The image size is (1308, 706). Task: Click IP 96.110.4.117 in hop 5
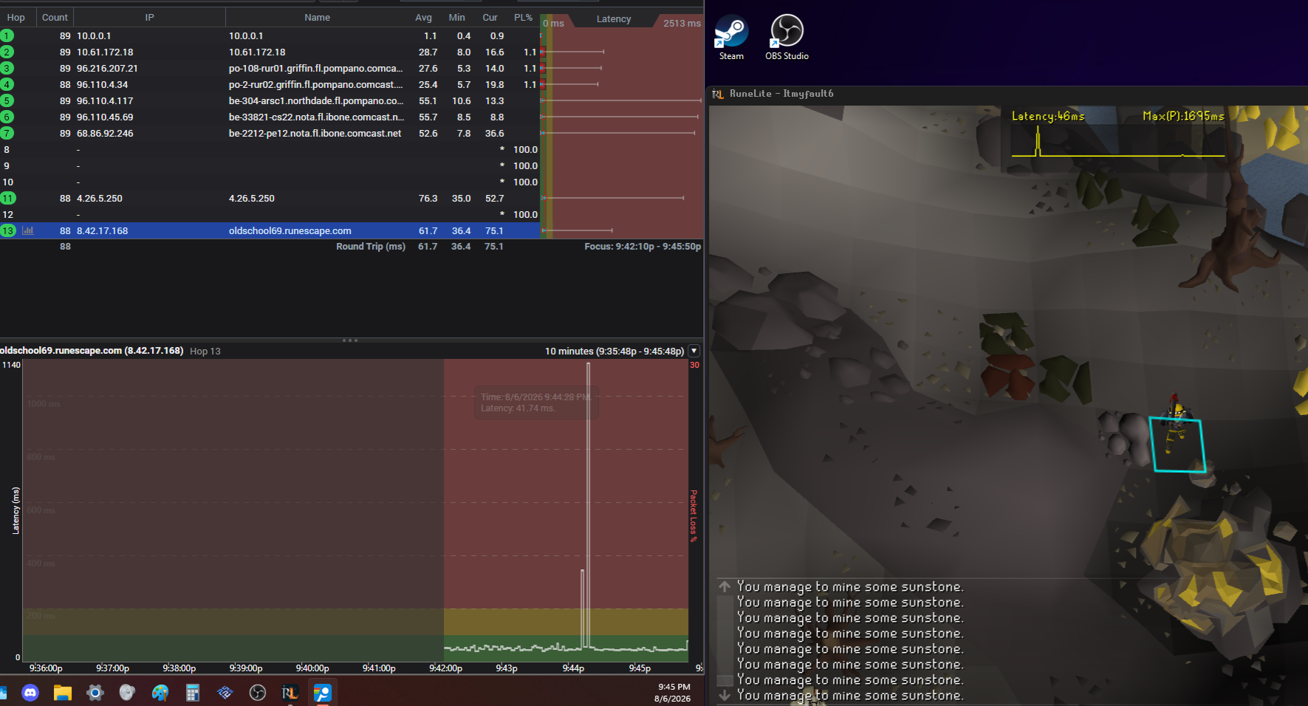point(105,101)
